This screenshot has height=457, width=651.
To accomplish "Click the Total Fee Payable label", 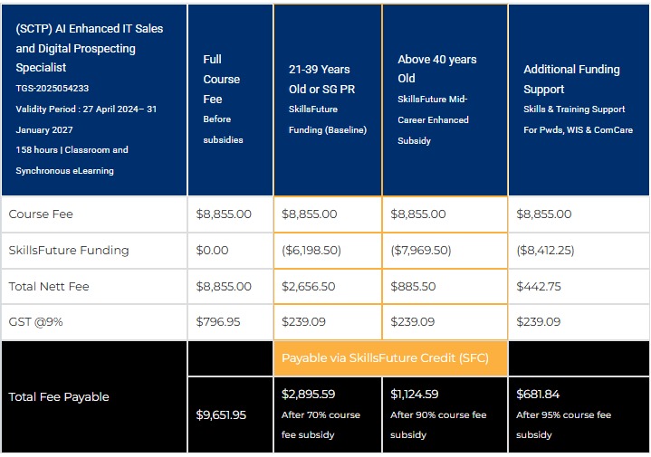I will 58,396.
